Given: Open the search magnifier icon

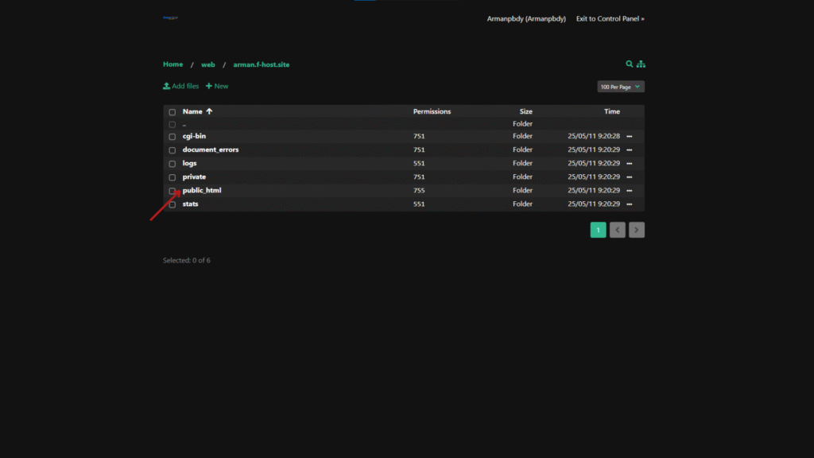Looking at the screenshot, I should 630,64.
